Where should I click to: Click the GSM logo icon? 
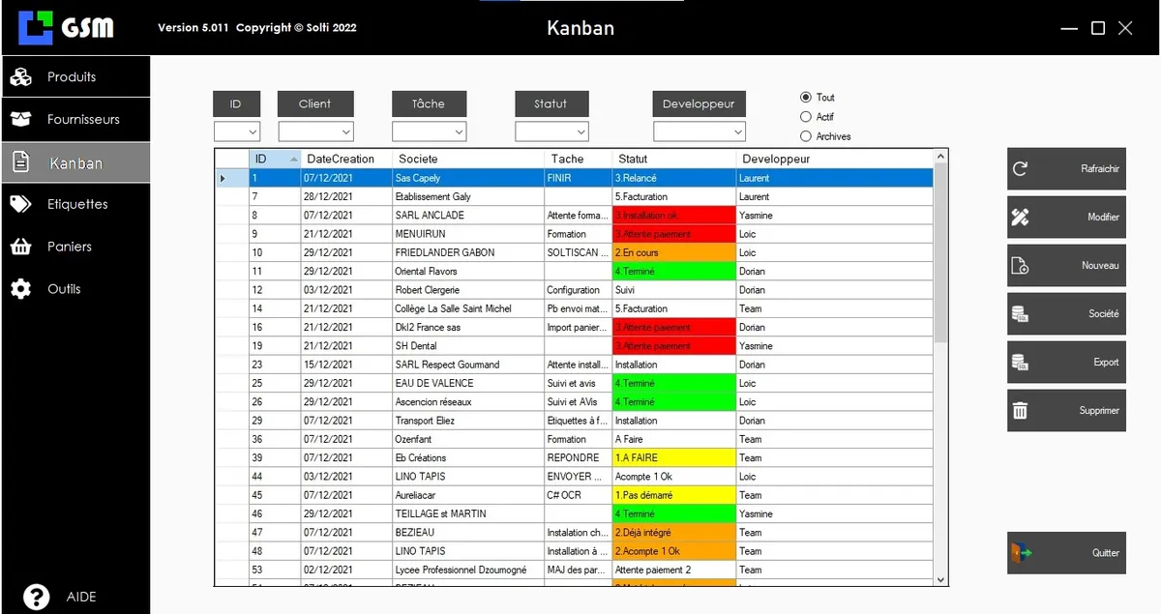[36, 27]
